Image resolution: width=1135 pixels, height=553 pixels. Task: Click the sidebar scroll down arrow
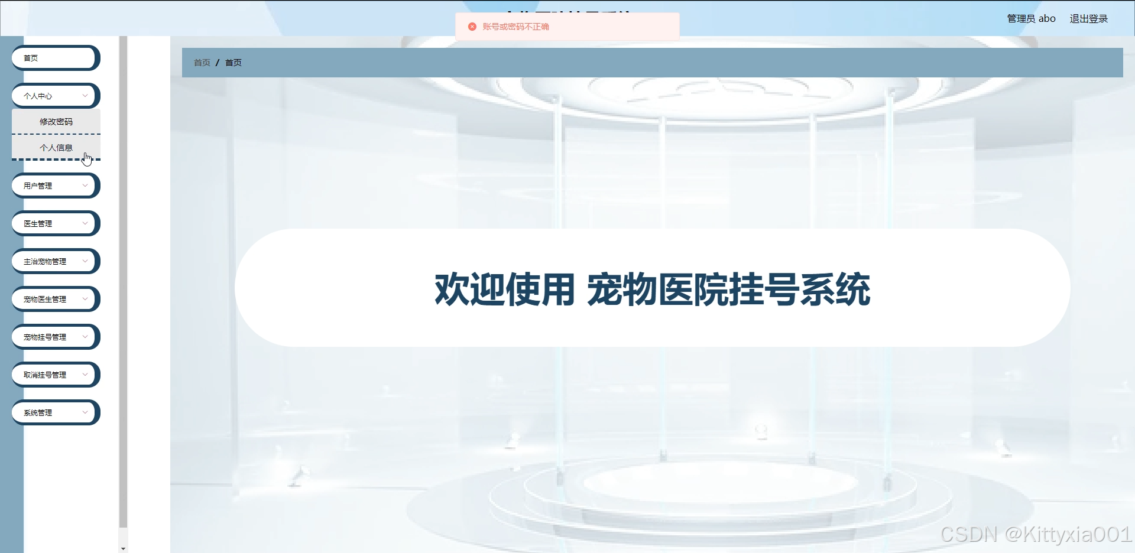coord(123,549)
